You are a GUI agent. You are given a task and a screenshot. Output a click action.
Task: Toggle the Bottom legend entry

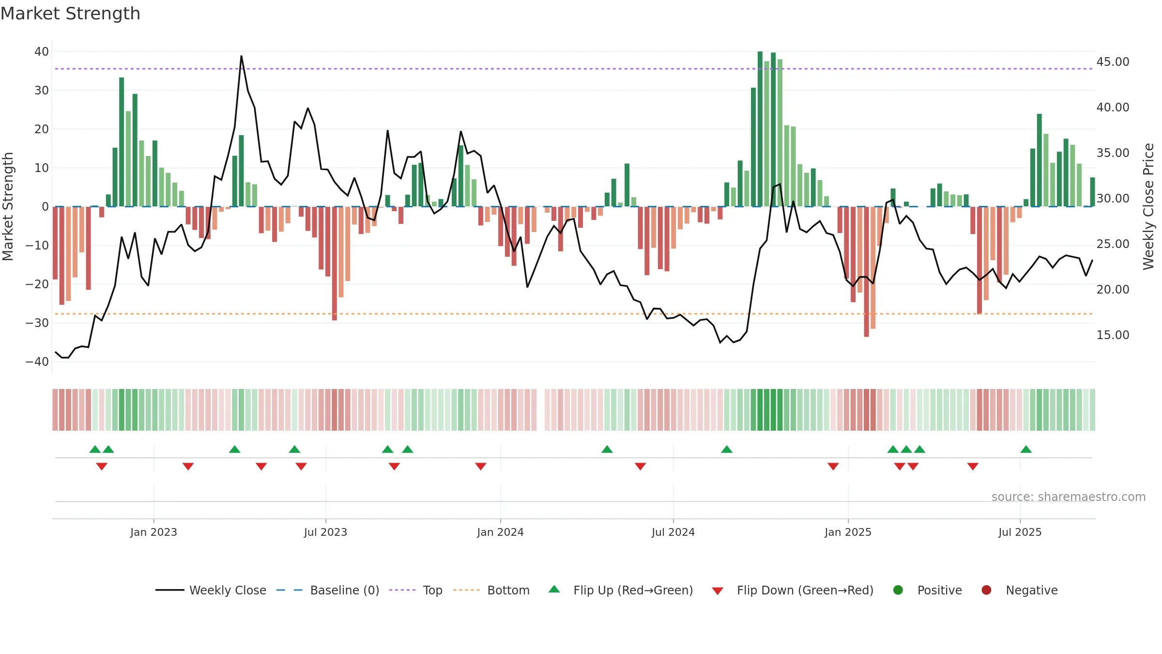[x=491, y=590]
